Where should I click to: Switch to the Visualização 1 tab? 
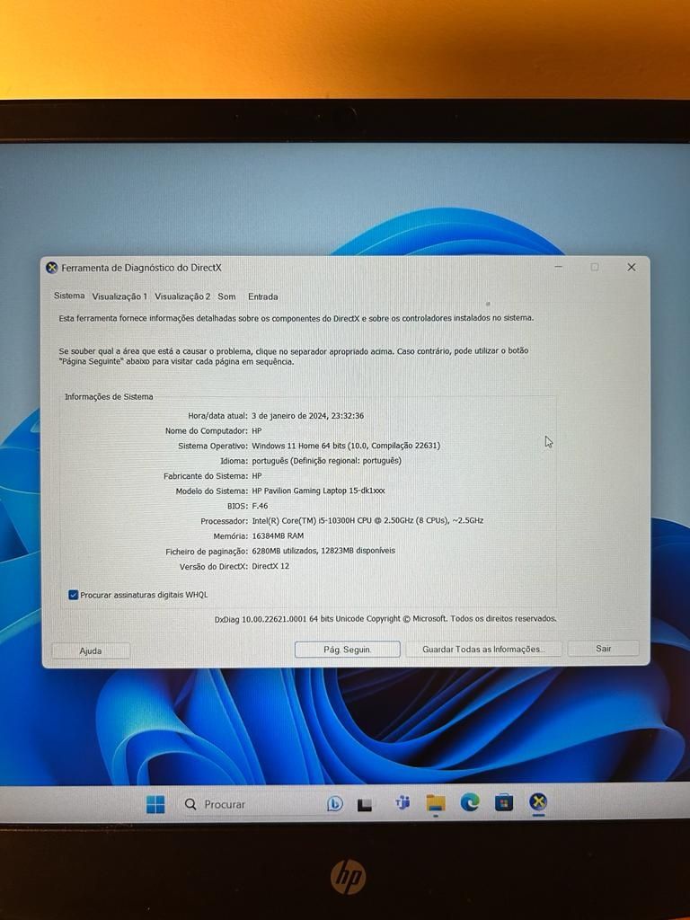tap(119, 296)
